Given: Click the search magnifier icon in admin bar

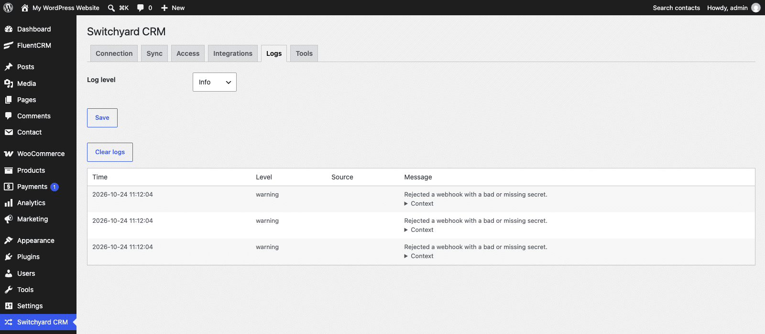Looking at the screenshot, I should click(111, 8).
